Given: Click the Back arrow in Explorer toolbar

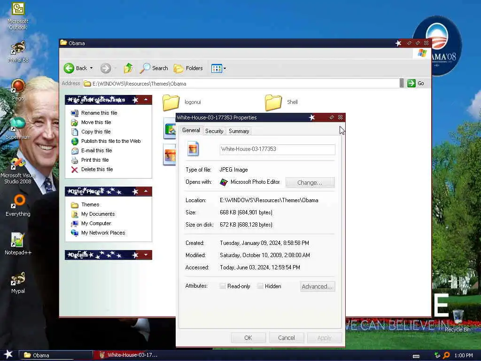Looking at the screenshot, I should [69, 68].
